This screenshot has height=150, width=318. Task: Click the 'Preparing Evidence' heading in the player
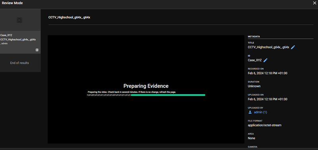(146, 86)
